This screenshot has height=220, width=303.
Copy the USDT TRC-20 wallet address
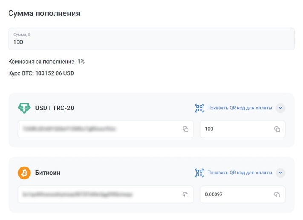coord(185,129)
